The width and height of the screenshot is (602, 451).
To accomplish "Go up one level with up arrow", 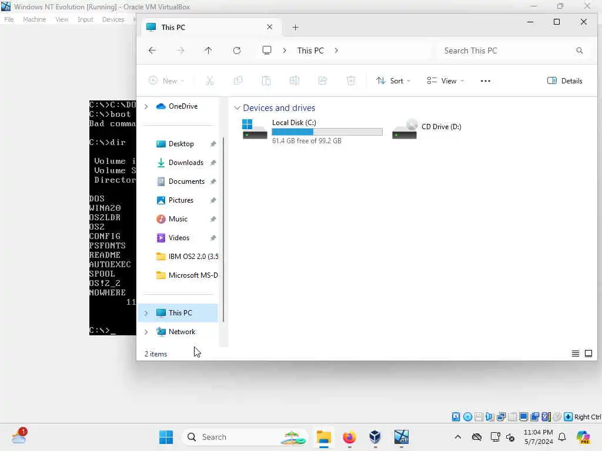I will [208, 51].
